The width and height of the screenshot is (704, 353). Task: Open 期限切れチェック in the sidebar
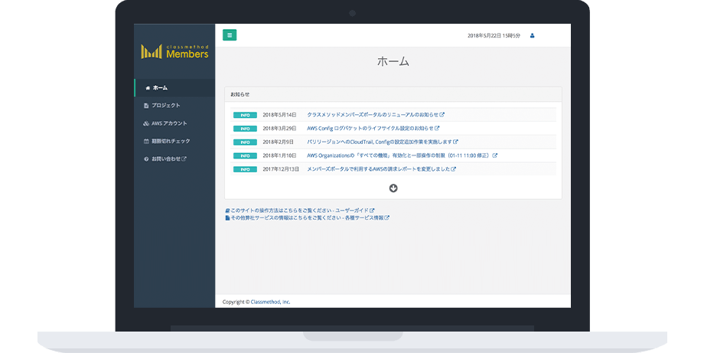[171, 141]
